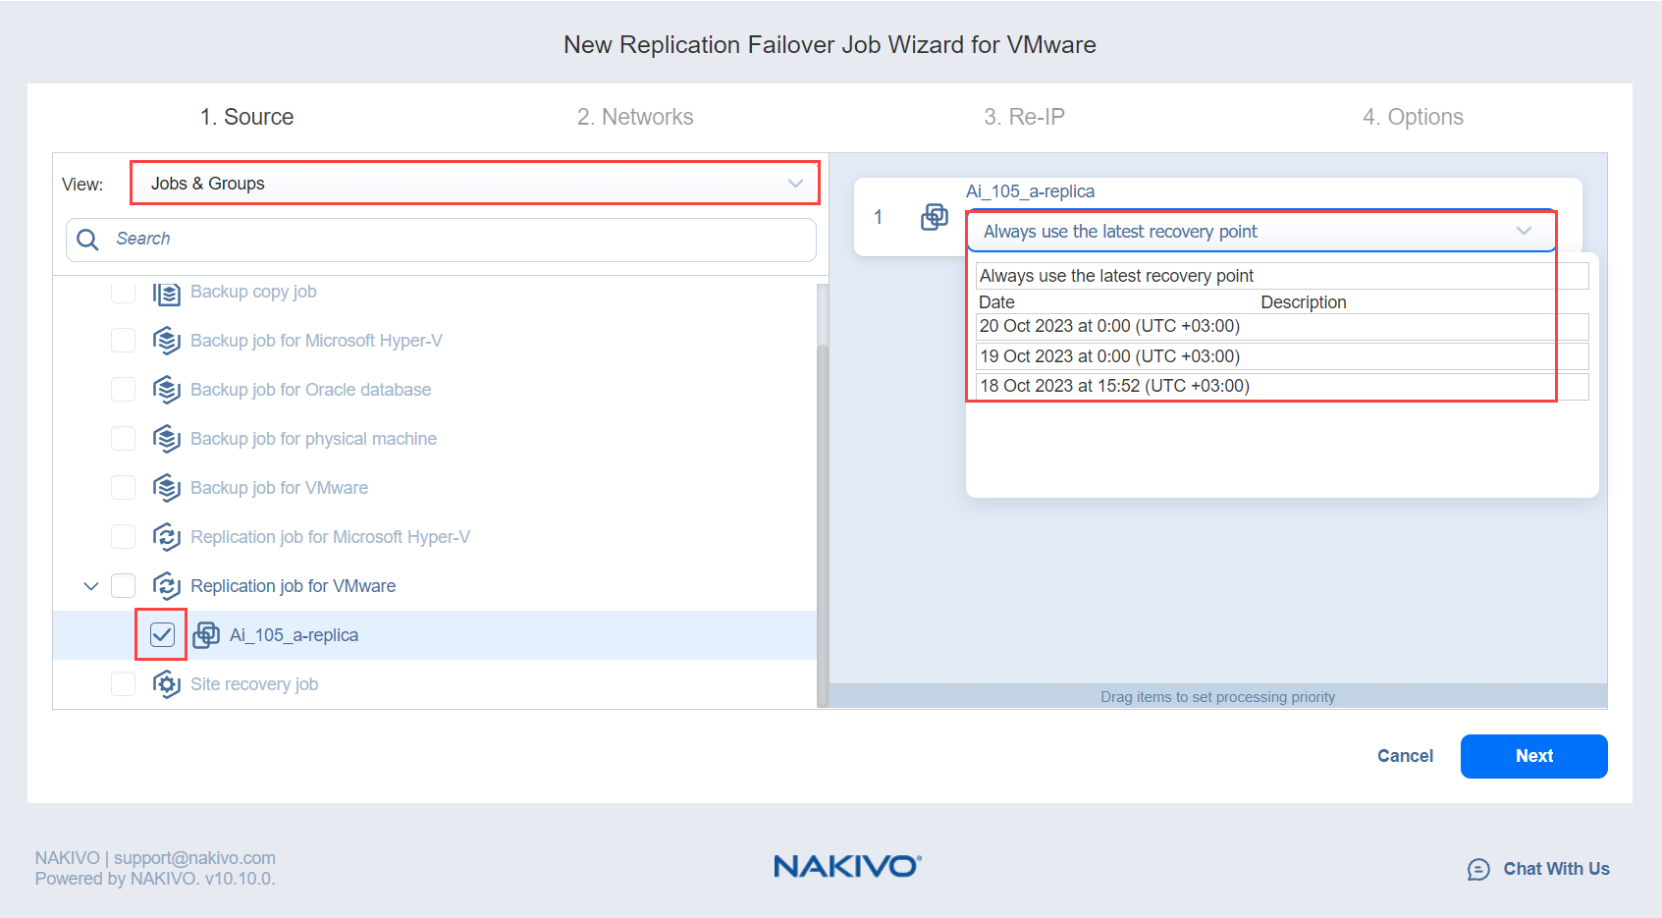Go to the 2. Networks step
Screen dimensions: 1662x918
click(635, 117)
